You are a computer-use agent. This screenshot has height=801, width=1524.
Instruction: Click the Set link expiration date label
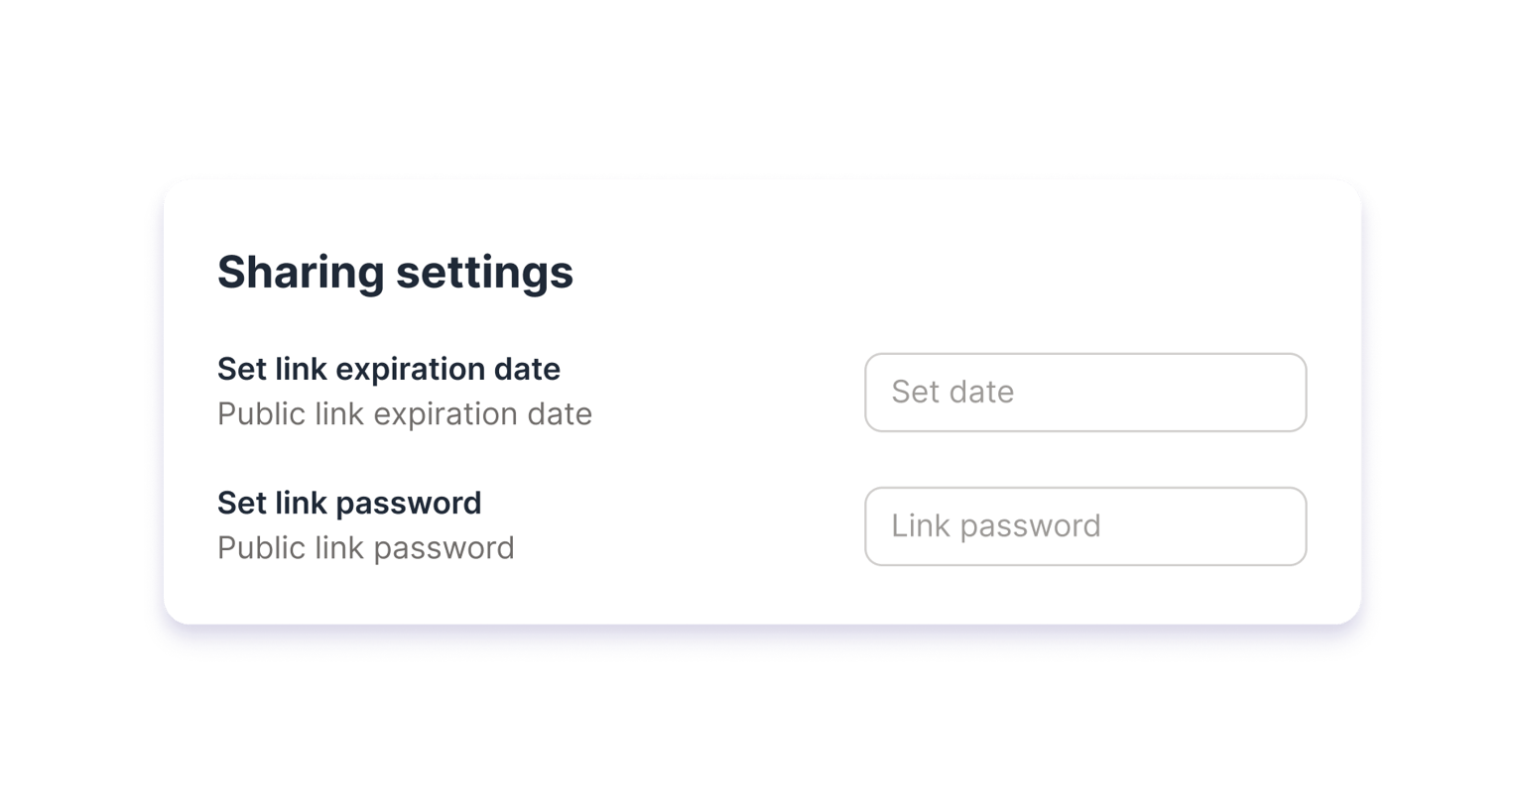tap(389, 369)
